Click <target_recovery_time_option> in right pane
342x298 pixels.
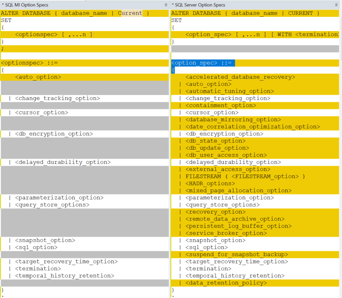[x=237, y=262]
